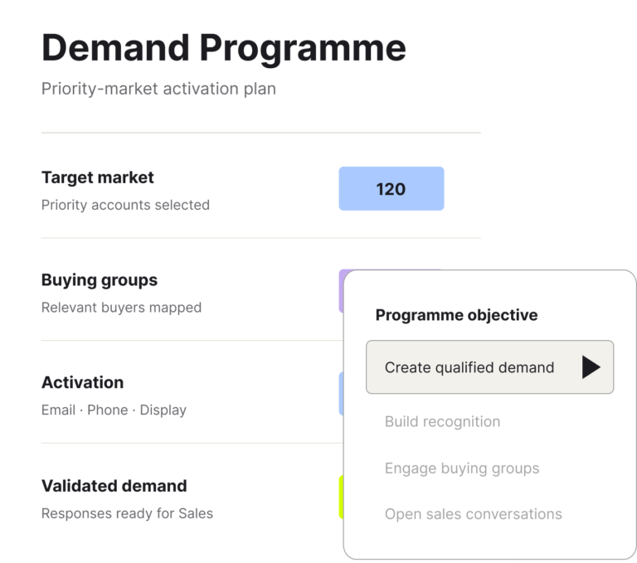Click Priority-market activation plan subtitle
Screen dimensions: 637x563
pyautogui.click(x=158, y=89)
